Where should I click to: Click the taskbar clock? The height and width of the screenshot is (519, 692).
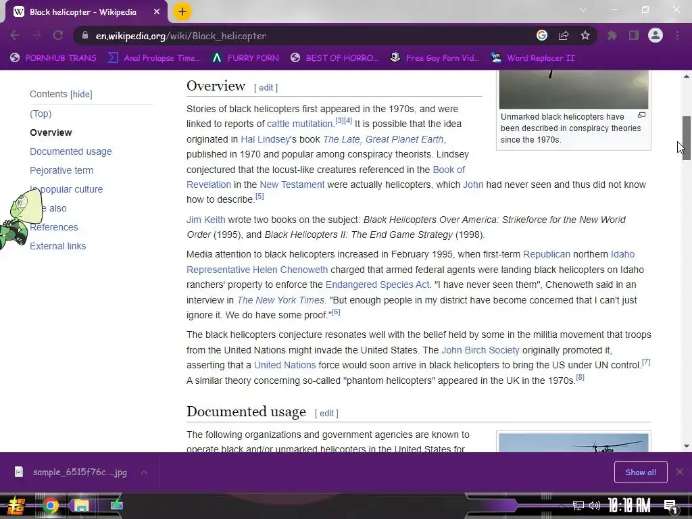point(629,505)
